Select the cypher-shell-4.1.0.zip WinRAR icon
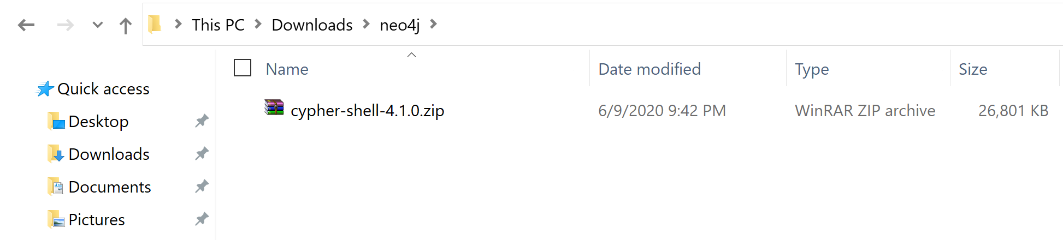 tap(274, 108)
